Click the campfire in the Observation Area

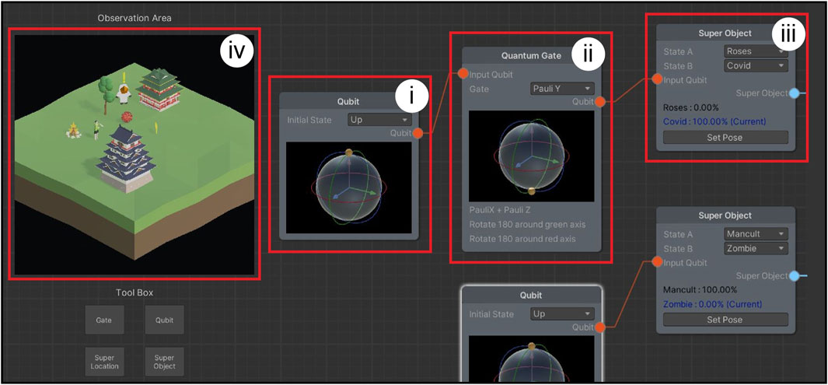click(x=72, y=131)
